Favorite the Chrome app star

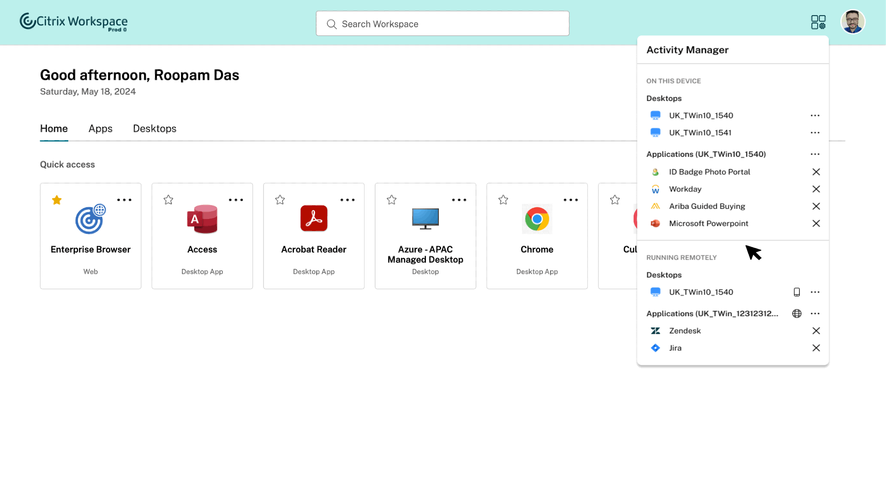[x=503, y=200]
